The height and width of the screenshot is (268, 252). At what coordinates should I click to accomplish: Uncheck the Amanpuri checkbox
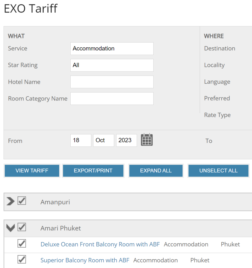(22, 201)
